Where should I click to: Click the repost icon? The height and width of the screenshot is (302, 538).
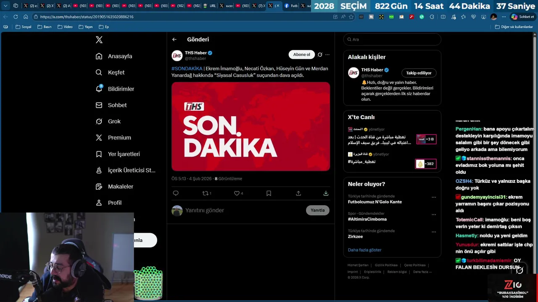click(x=206, y=193)
